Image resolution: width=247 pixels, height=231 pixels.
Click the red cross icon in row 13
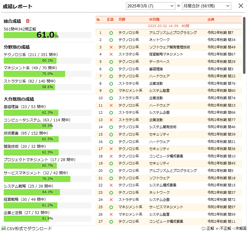pyautogui.click(x=111, y=120)
